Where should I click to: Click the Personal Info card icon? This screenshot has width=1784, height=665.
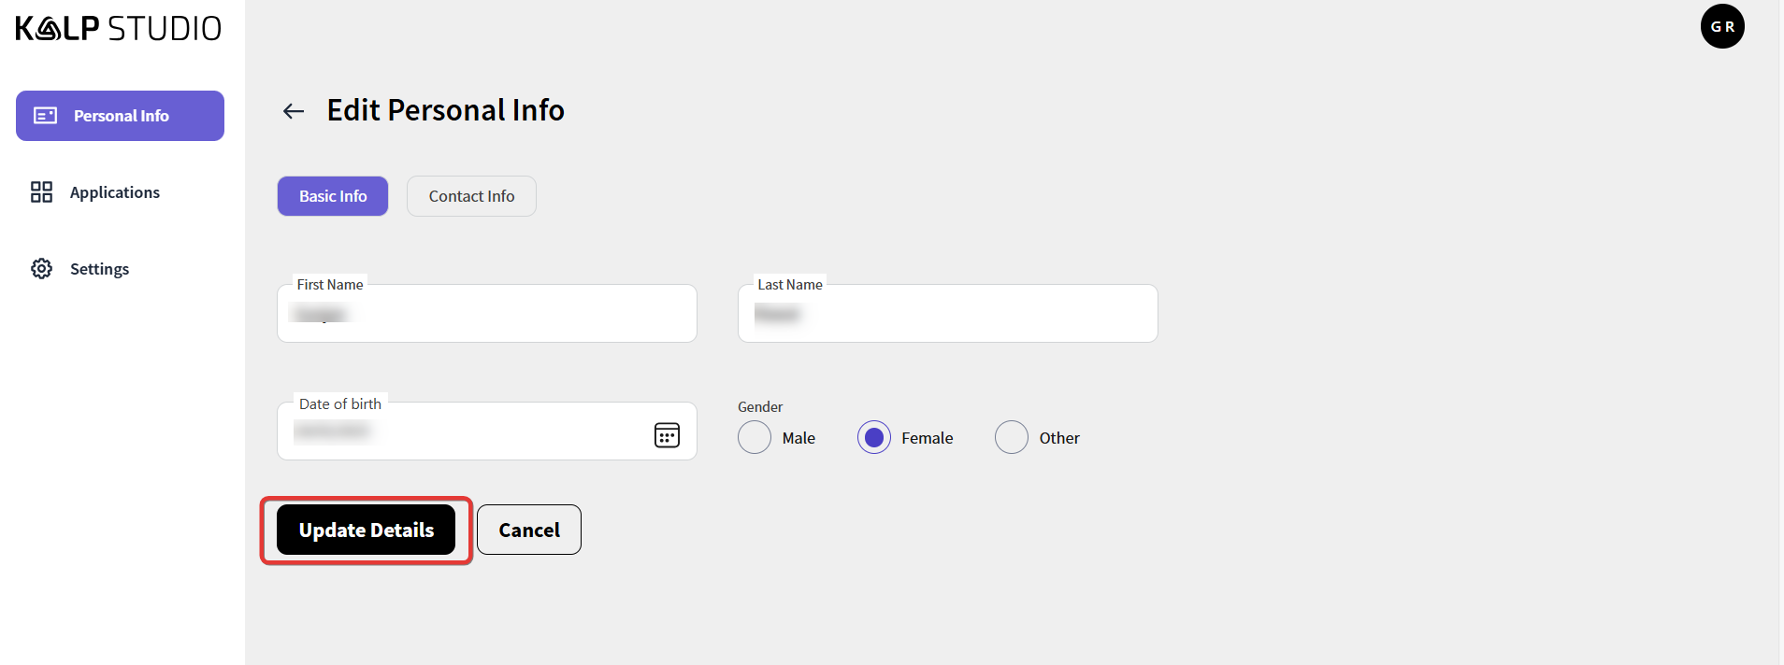tap(45, 116)
